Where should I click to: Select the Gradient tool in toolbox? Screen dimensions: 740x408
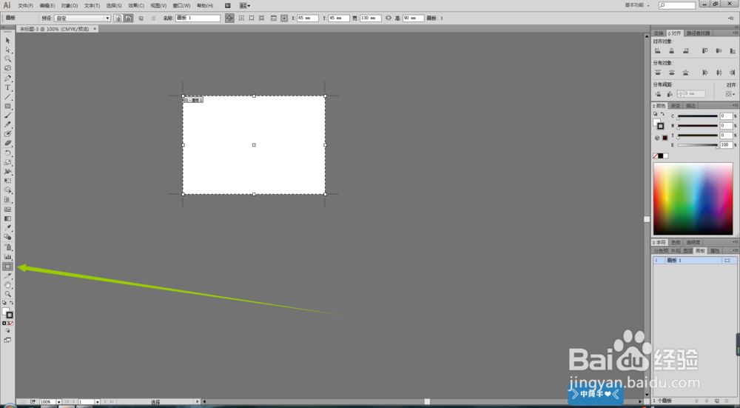point(7,218)
